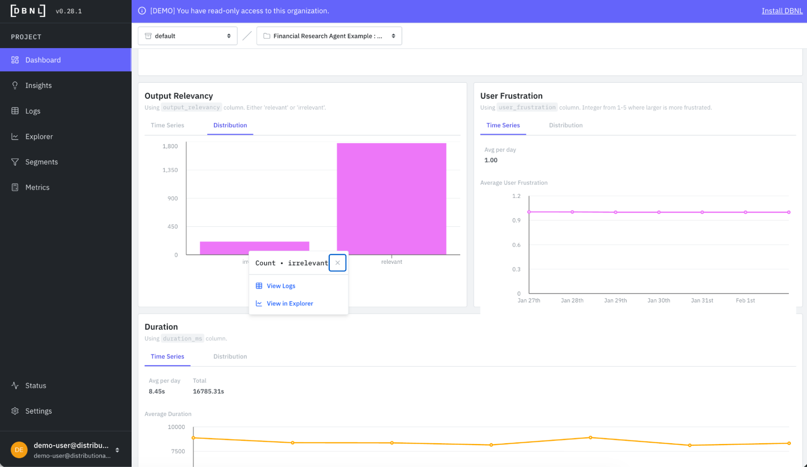Select User Frustration Distribution tab
The height and width of the screenshot is (467, 807).
pos(566,125)
